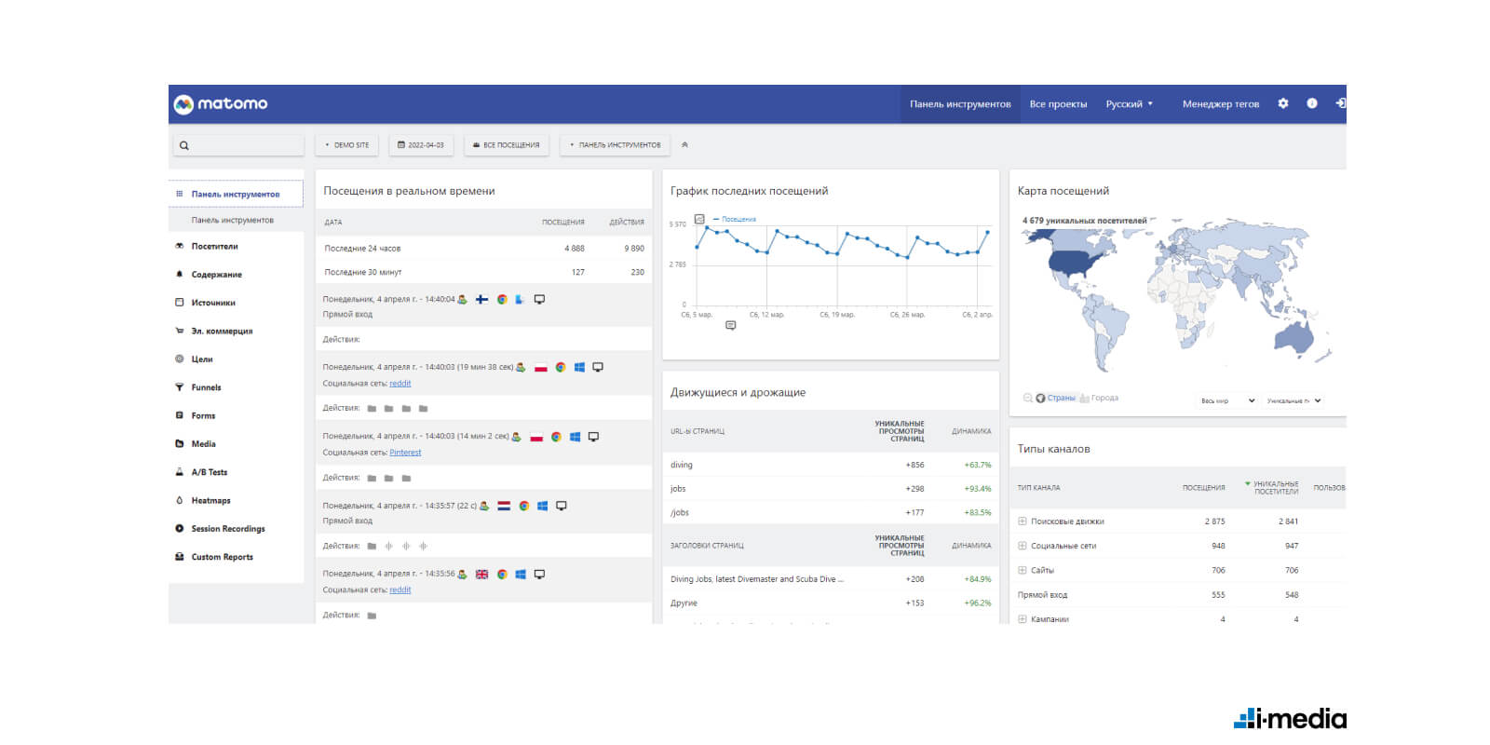Open Менеджер тегов in the top navigation
This screenshot has width=1490, height=745.
click(1220, 104)
